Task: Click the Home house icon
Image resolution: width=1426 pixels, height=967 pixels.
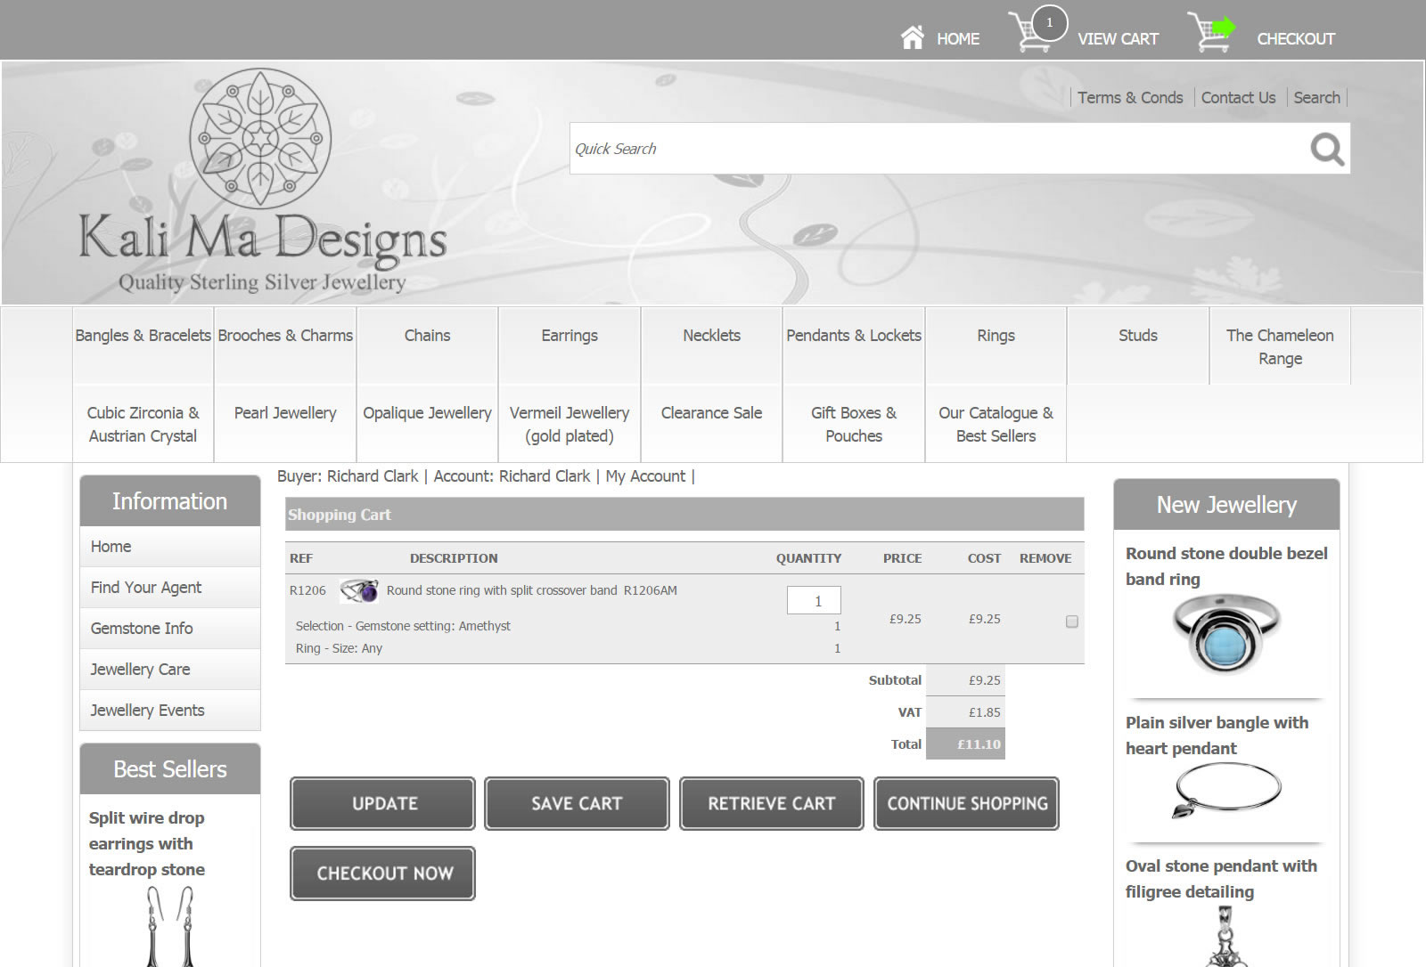Action: [912, 37]
